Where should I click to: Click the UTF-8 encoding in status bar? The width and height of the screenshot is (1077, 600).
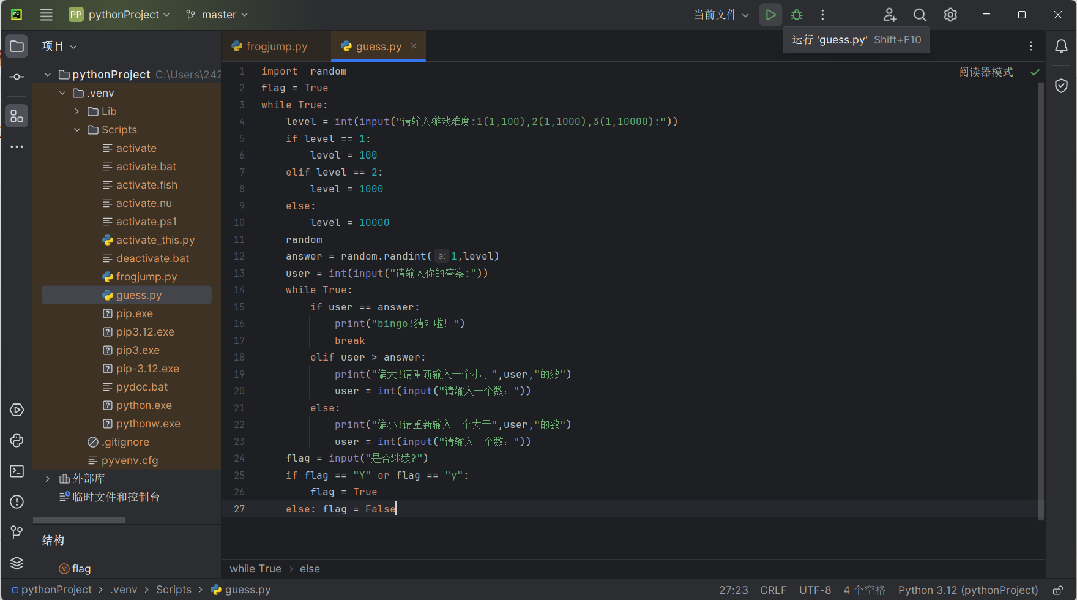[814, 590]
